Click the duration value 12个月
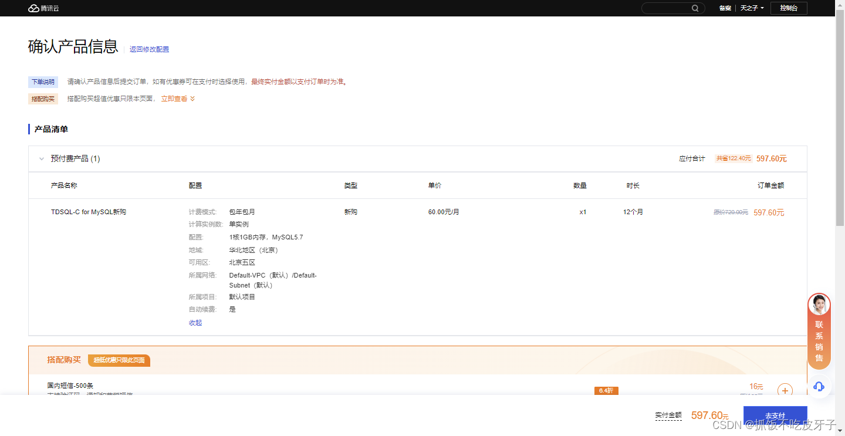845x436 pixels. pos(633,212)
